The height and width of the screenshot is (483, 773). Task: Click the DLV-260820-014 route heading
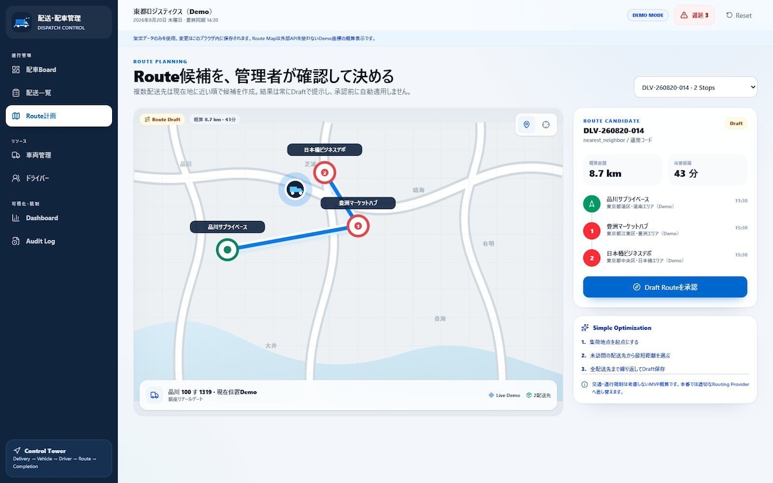coord(614,130)
